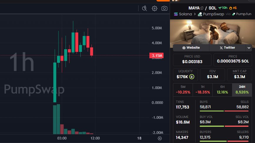Viewport: 255px width, 143px height.
Task: Click VOLUME value $16.6M
Action: (x=183, y=122)
